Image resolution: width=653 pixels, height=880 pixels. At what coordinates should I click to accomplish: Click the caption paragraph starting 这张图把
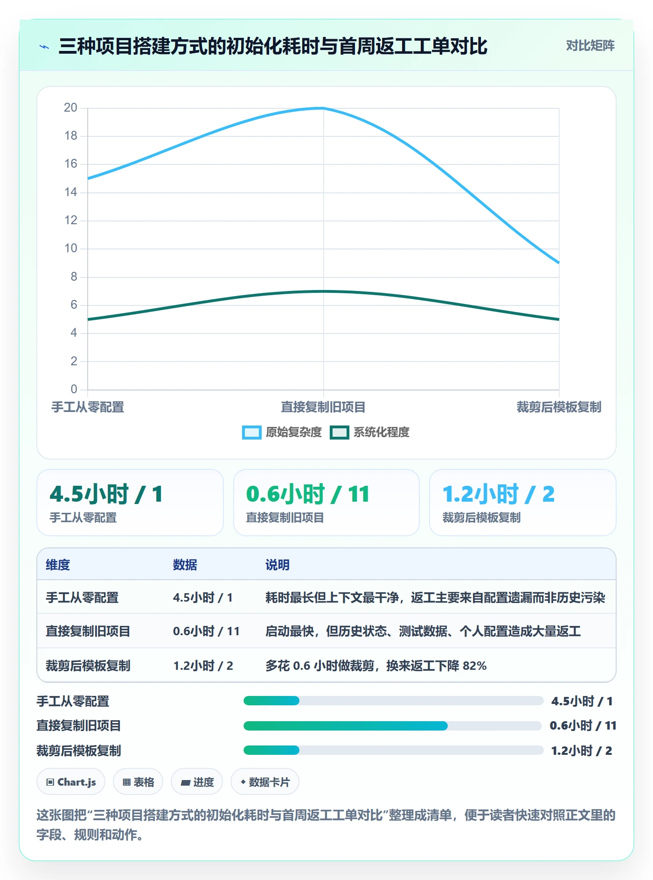[x=326, y=825]
